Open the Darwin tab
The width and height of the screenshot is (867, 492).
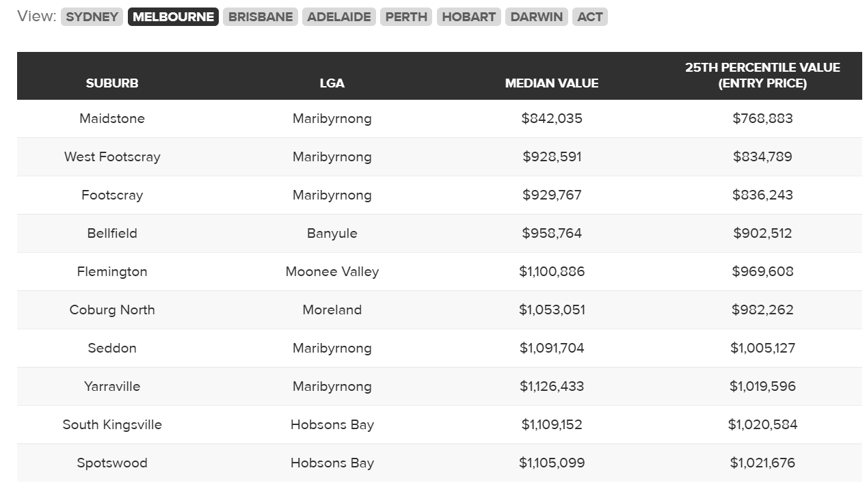[537, 17]
